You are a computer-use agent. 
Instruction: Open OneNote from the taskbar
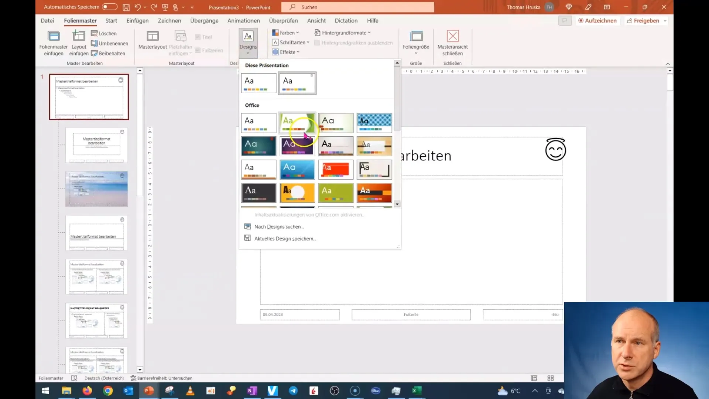pyautogui.click(x=252, y=391)
